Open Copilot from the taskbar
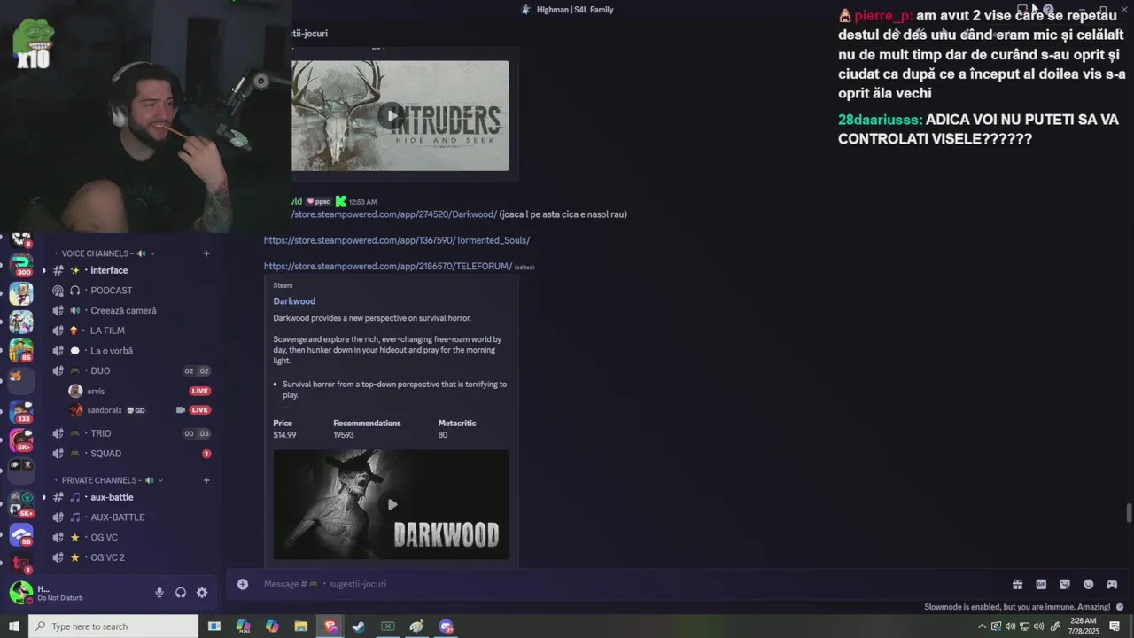The image size is (1134, 638). coord(272,626)
